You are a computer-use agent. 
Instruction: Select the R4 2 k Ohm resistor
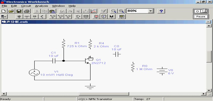point(90,44)
